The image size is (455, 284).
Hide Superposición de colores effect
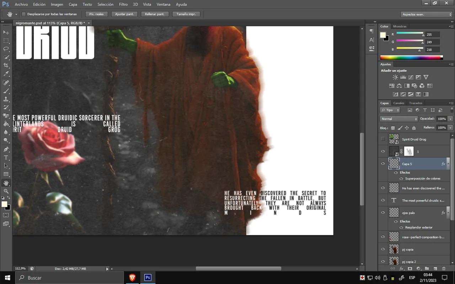click(x=401, y=179)
